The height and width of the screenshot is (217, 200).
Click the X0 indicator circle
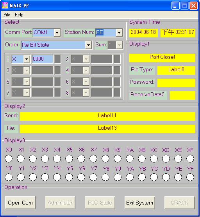(9, 159)
